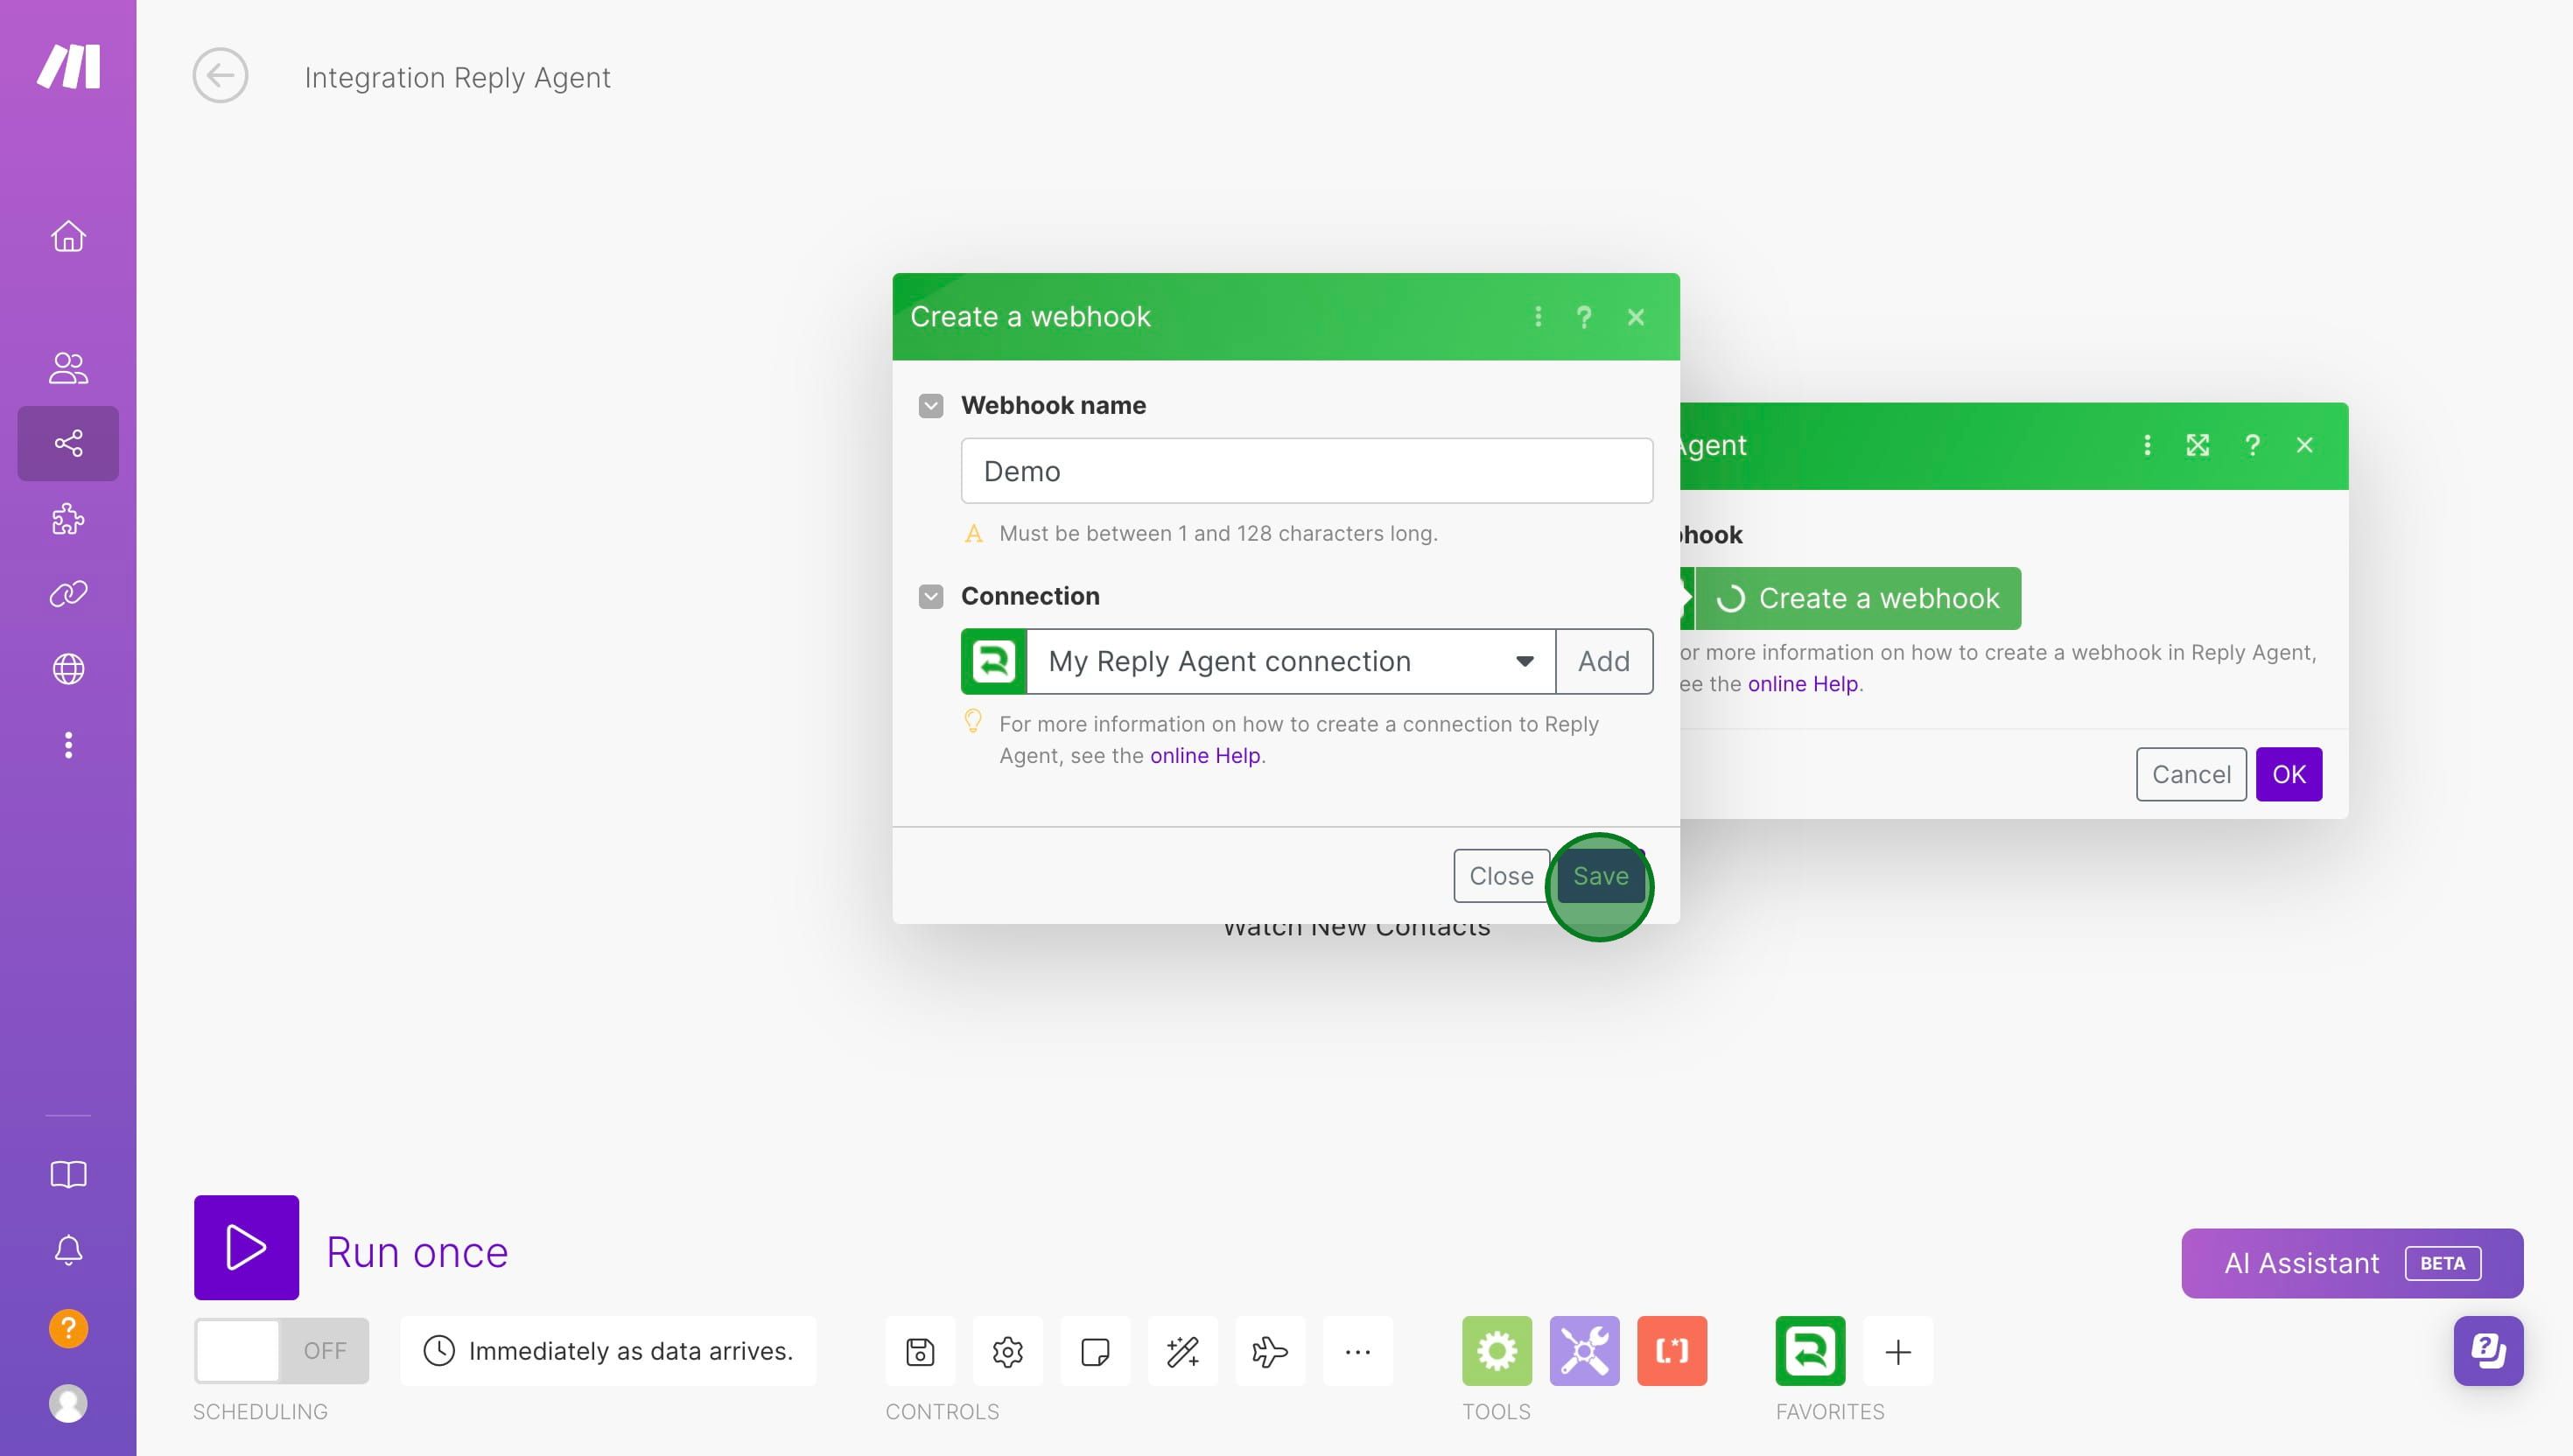Image resolution: width=2573 pixels, height=1456 pixels.
Task: Expand My Reply Agent connection dropdown
Action: point(1291,661)
